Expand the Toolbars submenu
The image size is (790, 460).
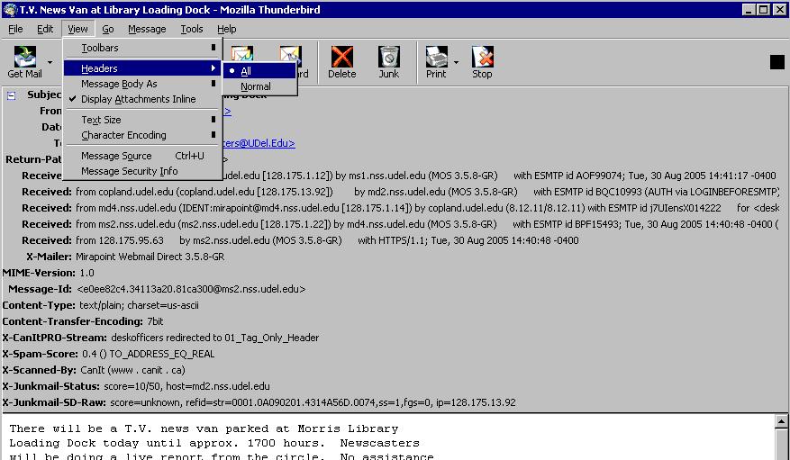pyautogui.click(x=142, y=48)
